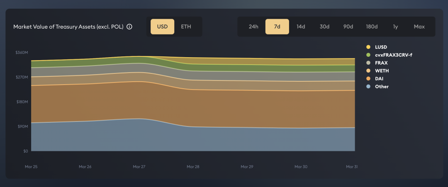This screenshot has width=448, height=187.
Task: Toggle the WETH legend label
Action: [x=382, y=71]
